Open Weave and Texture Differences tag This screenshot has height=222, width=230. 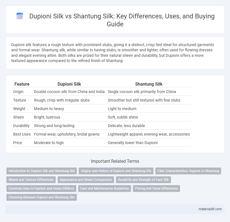31,180
